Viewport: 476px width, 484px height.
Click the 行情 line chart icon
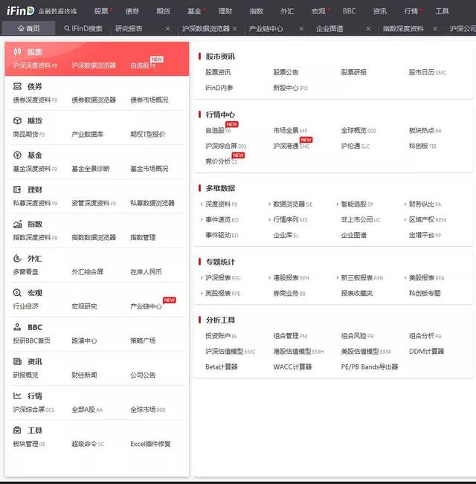17,396
